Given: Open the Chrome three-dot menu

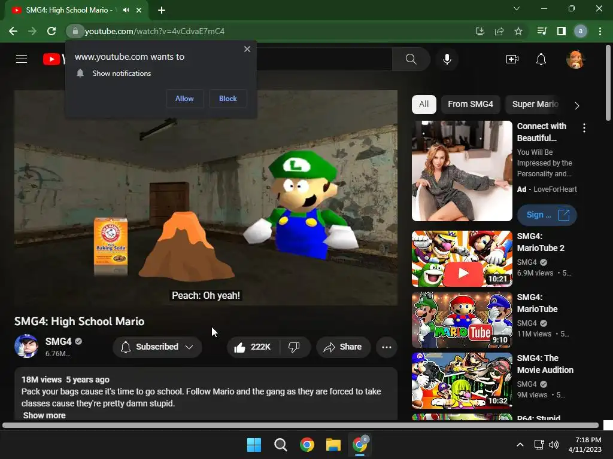Looking at the screenshot, I should (x=600, y=31).
